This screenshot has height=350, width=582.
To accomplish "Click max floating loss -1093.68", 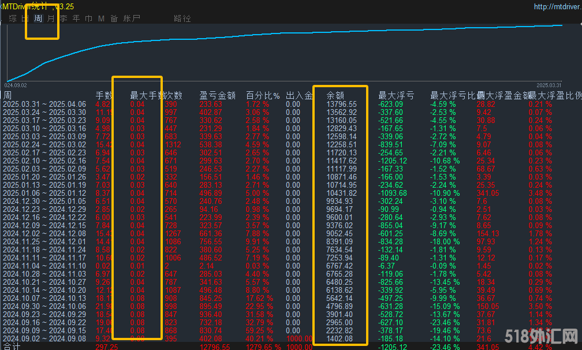I will pos(393,193).
